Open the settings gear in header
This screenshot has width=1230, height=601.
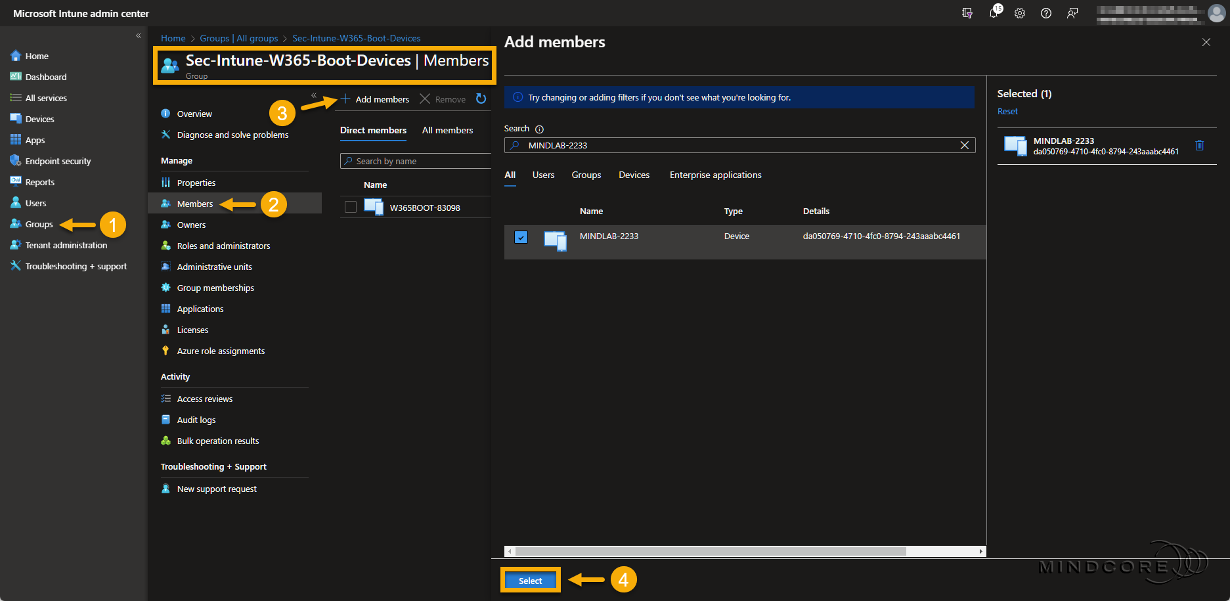click(x=1020, y=13)
